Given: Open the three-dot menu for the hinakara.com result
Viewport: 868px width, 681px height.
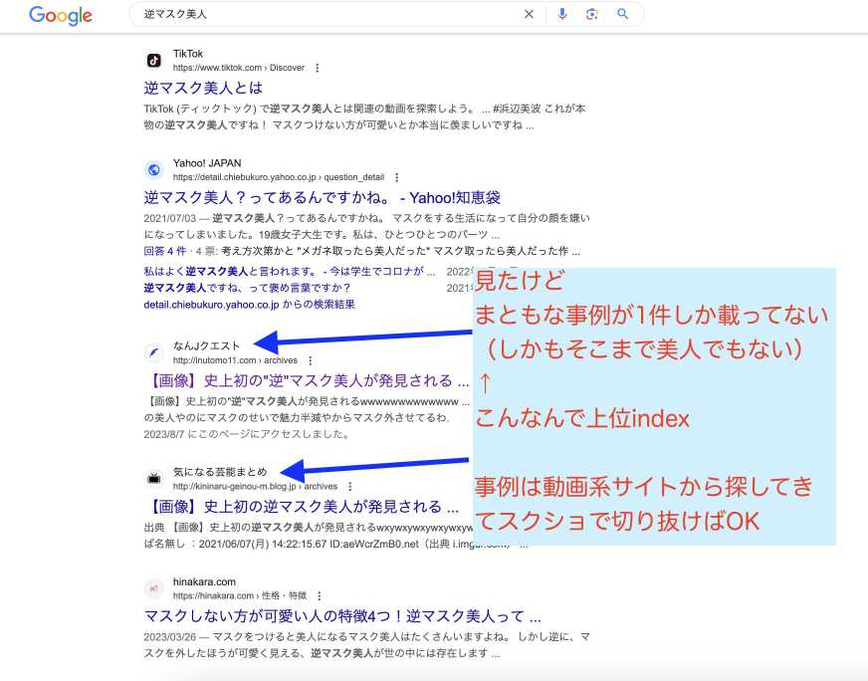Looking at the screenshot, I should pyautogui.click(x=319, y=595).
